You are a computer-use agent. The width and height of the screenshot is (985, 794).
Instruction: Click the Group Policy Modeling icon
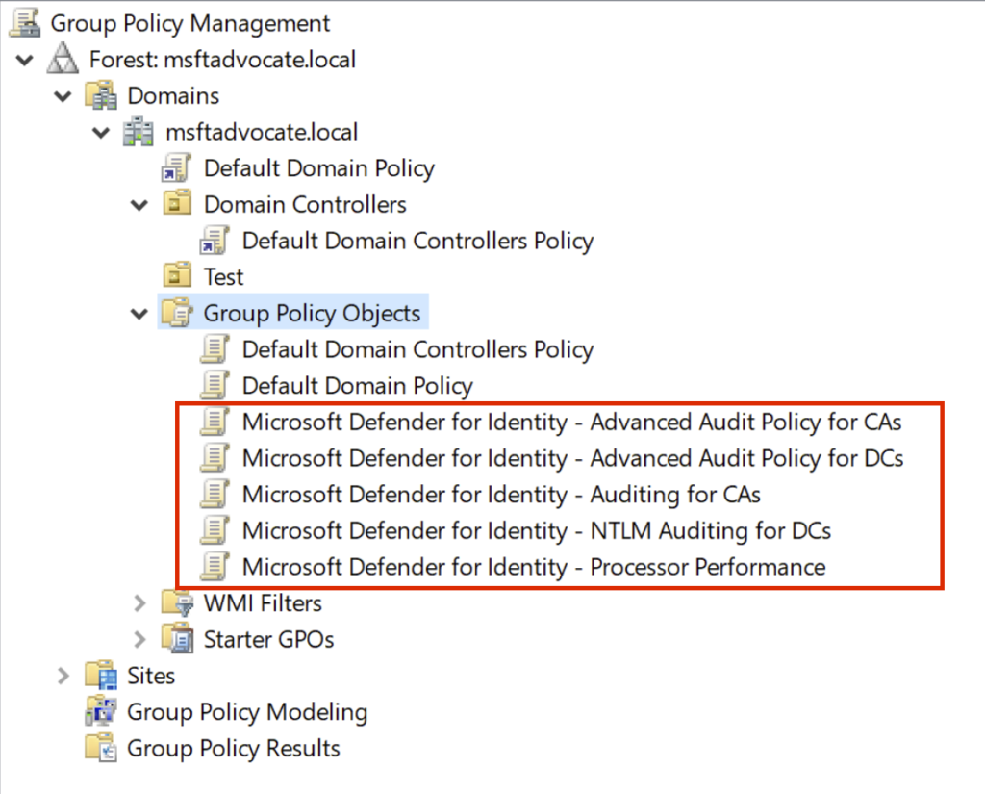100,712
